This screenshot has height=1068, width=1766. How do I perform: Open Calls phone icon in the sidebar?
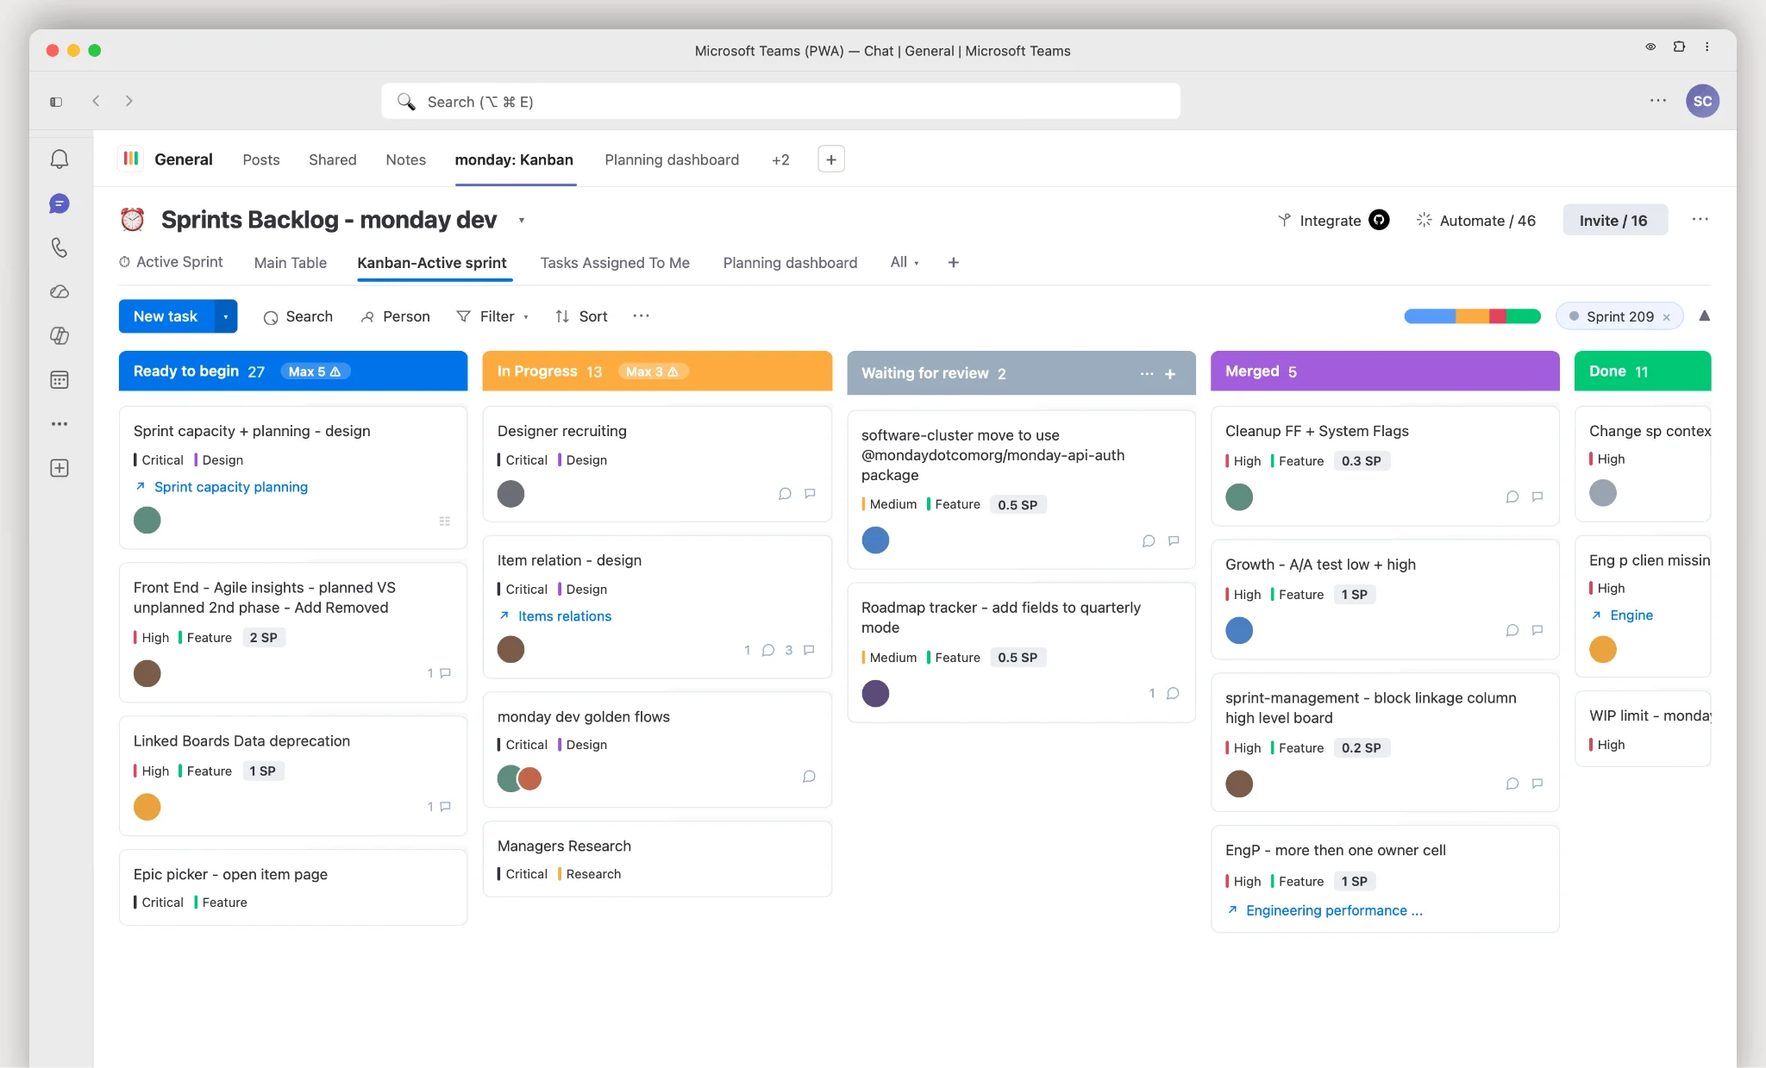click(x=59, y=247)
